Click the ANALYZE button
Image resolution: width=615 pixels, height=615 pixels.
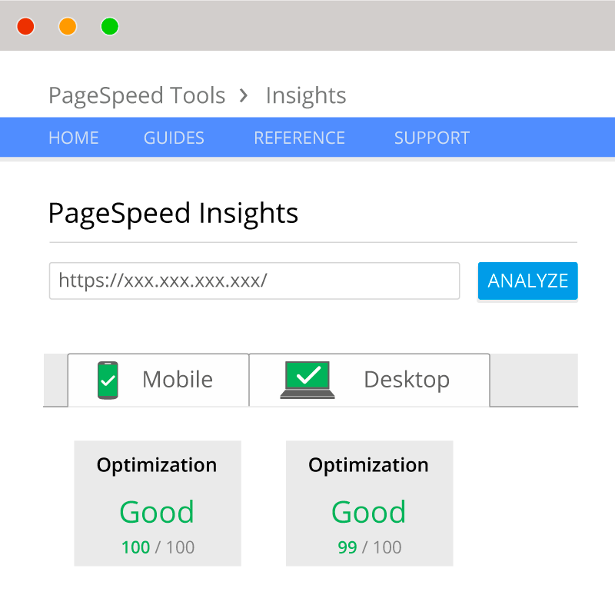[x=528, y=281]
